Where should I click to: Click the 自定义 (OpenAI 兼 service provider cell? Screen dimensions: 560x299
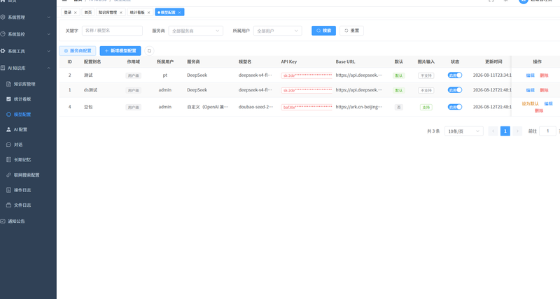tap(207, 107)
